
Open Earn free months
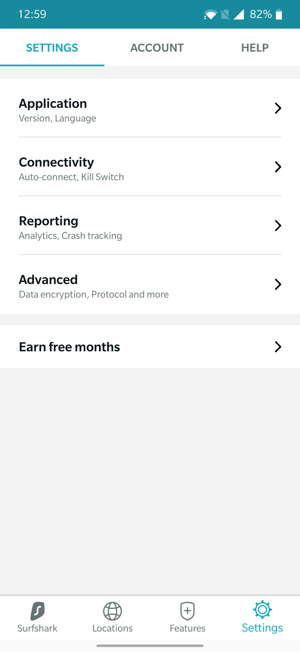[x=70, y=347]
